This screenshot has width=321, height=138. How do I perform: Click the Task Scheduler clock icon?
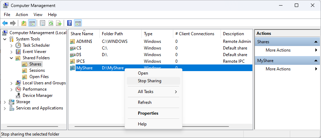tap(18, 45)
